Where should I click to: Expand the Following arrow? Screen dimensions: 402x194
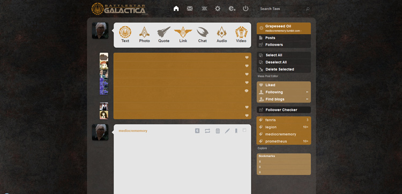[x=307, y=92]
